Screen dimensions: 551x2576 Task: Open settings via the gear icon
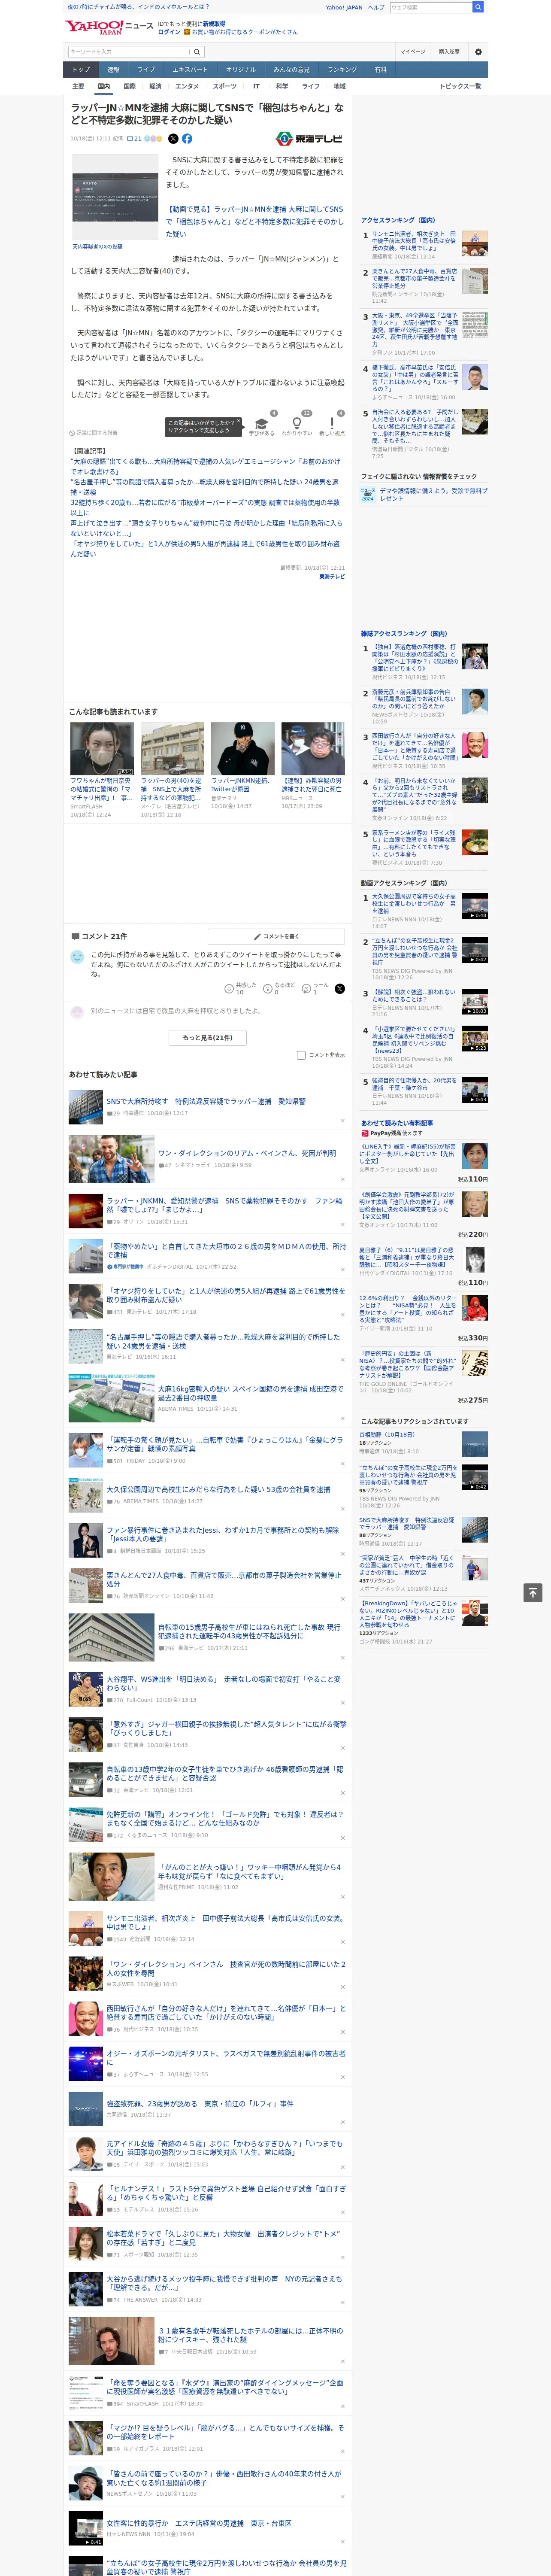478,51
